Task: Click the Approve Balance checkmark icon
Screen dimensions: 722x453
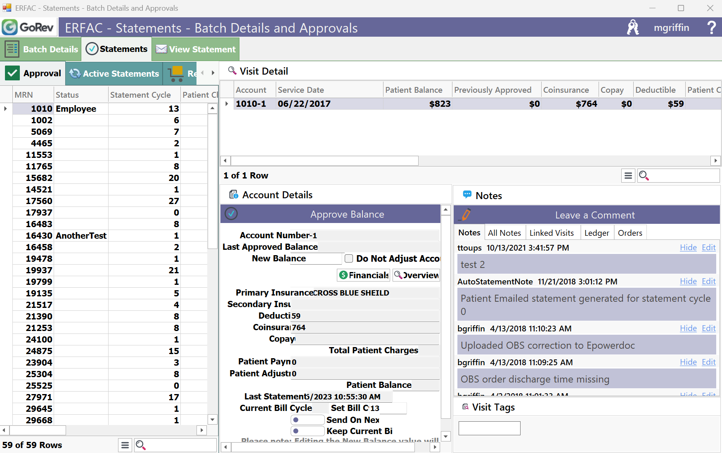Action: point(231,214)
